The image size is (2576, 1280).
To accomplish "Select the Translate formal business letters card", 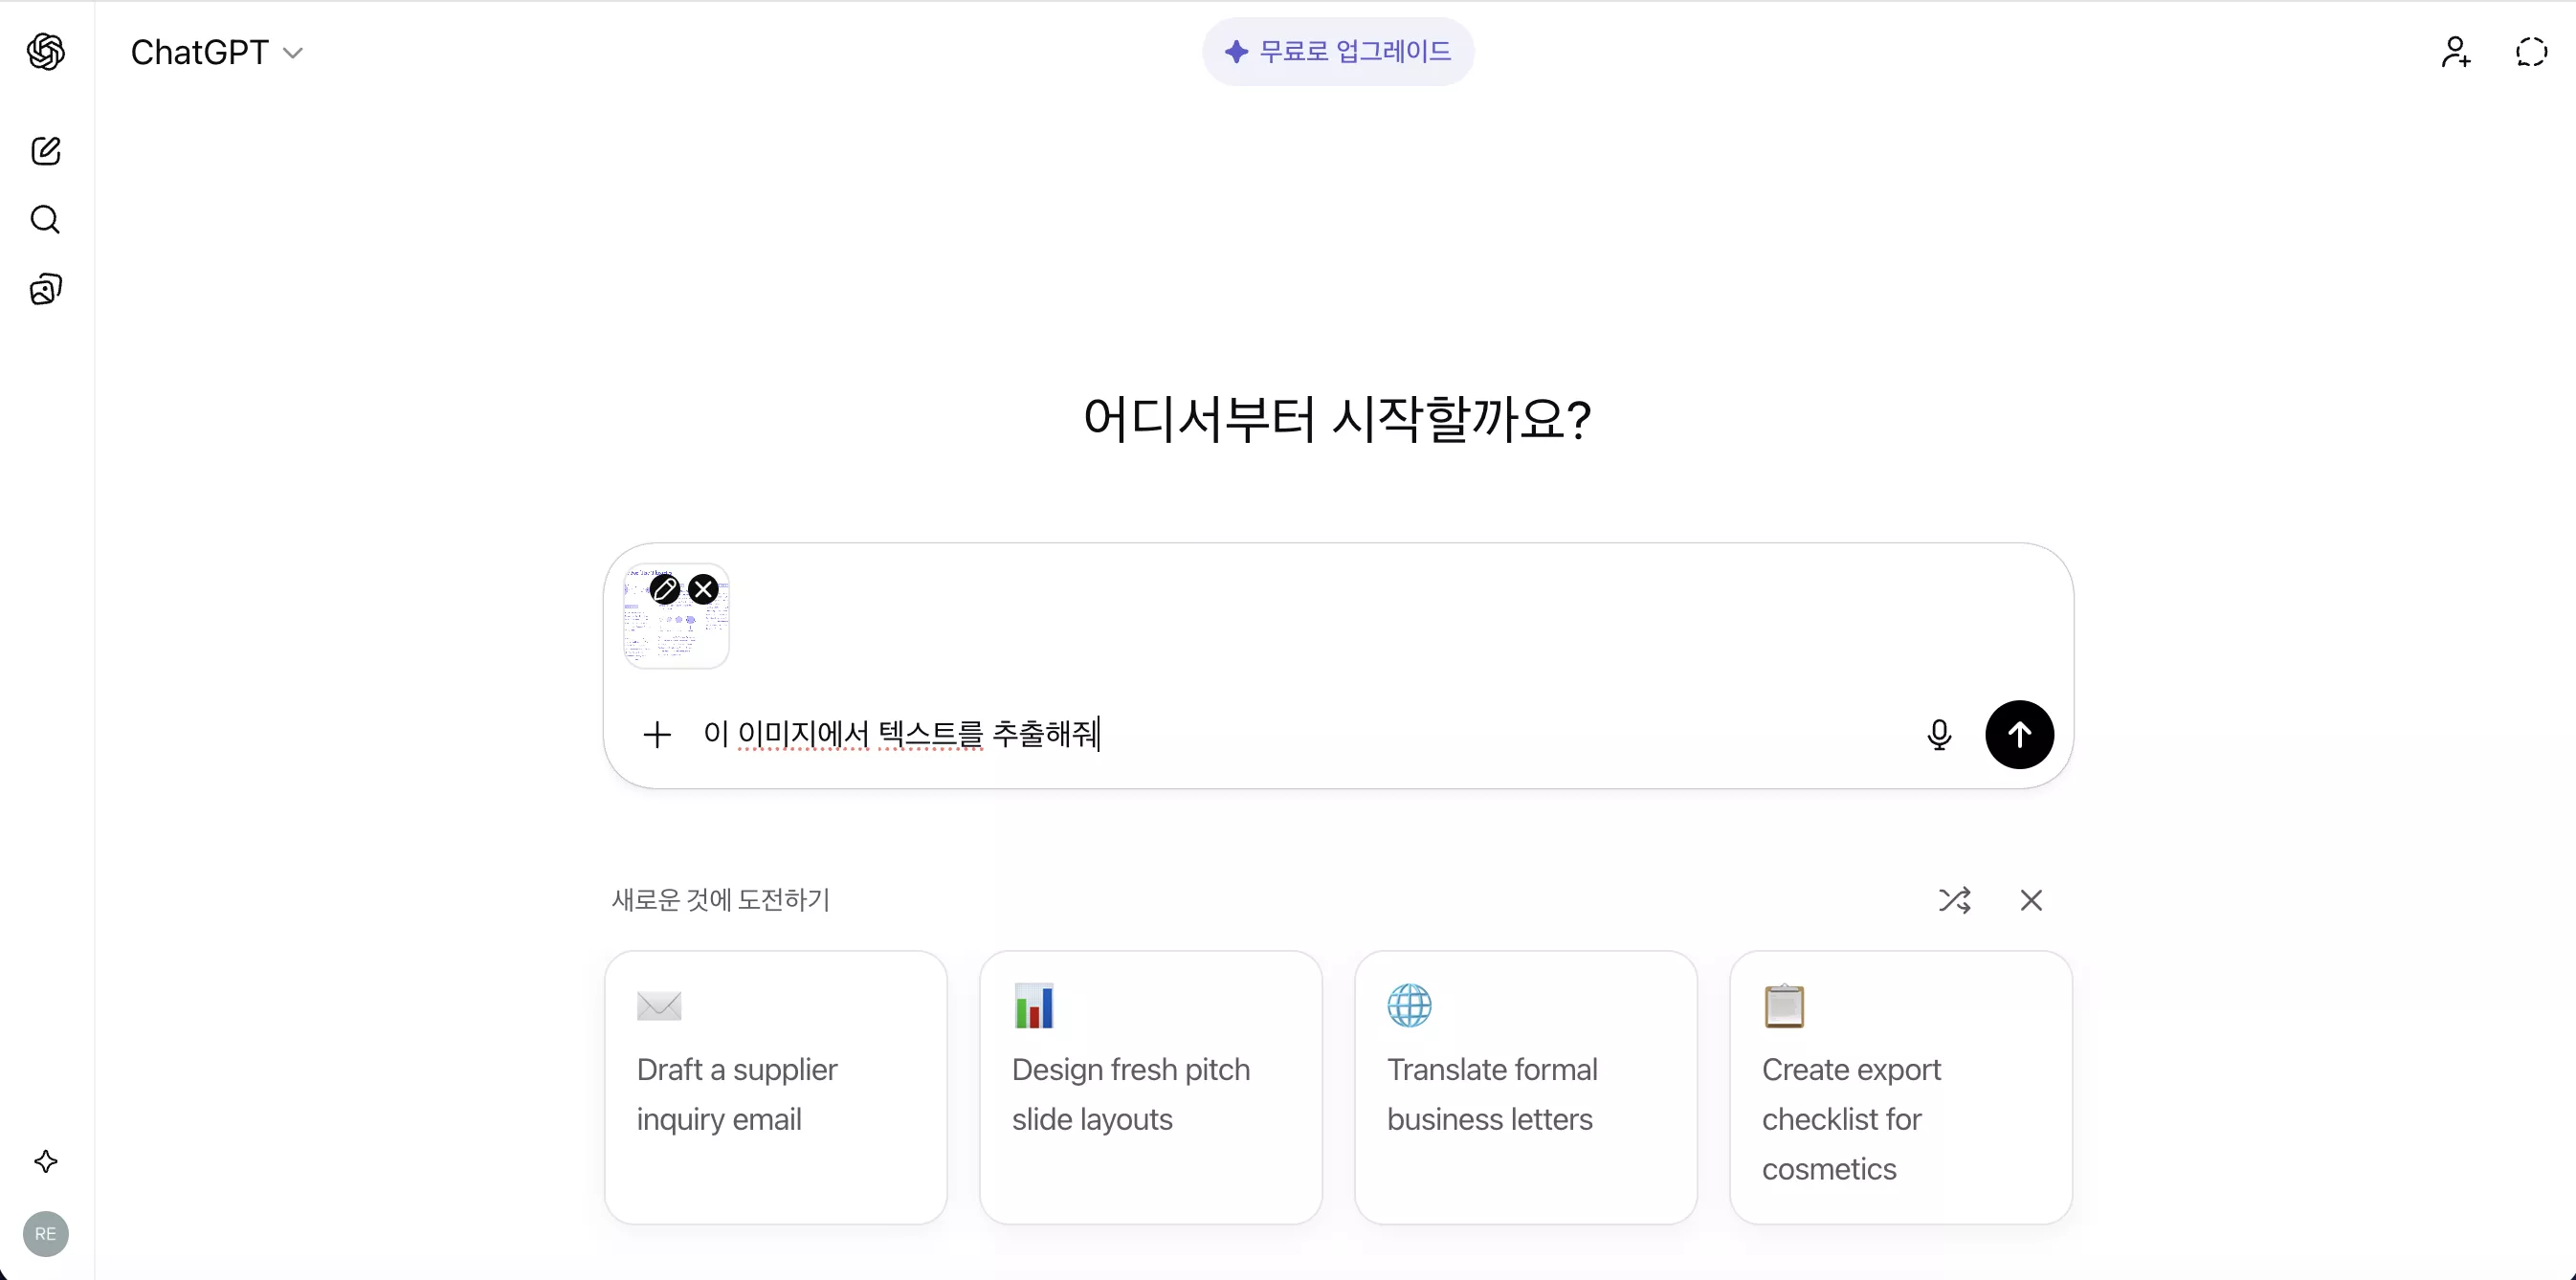I will pyautogui.click(x=1525, y=1090).
